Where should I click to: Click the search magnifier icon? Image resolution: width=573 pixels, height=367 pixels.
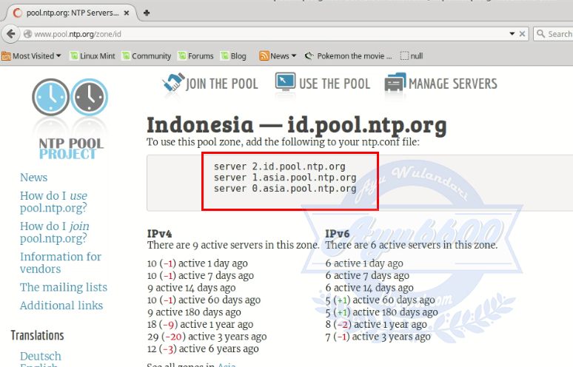(540, 34)
